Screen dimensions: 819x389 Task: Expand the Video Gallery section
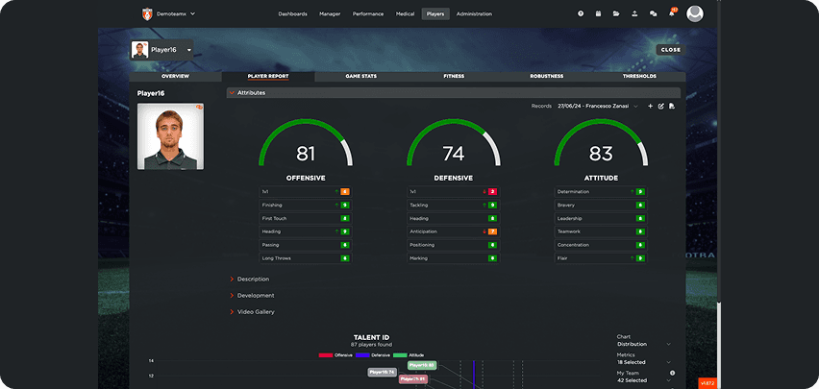[255, 312]
